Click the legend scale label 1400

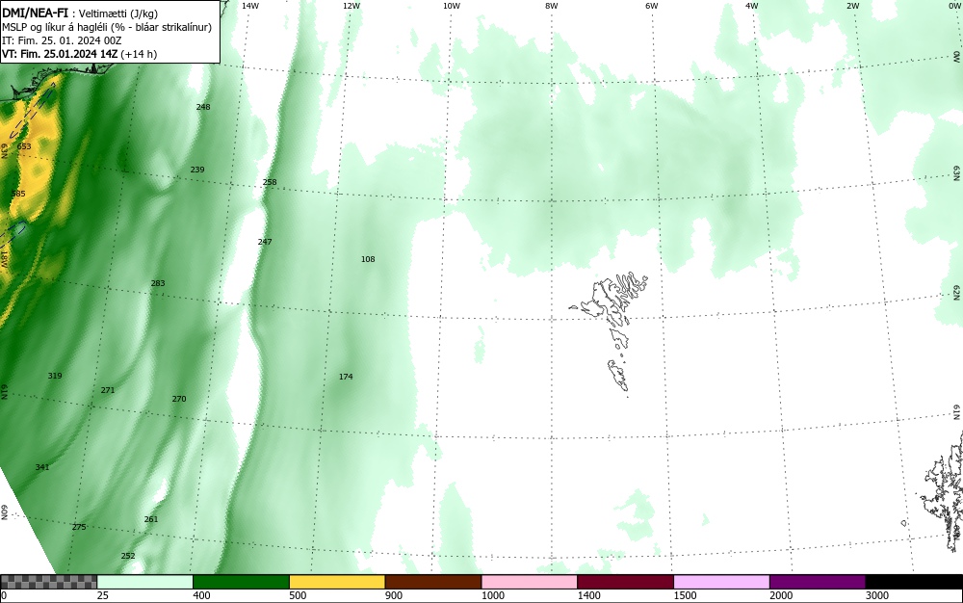pyautogui.click(x=589, y=595)
